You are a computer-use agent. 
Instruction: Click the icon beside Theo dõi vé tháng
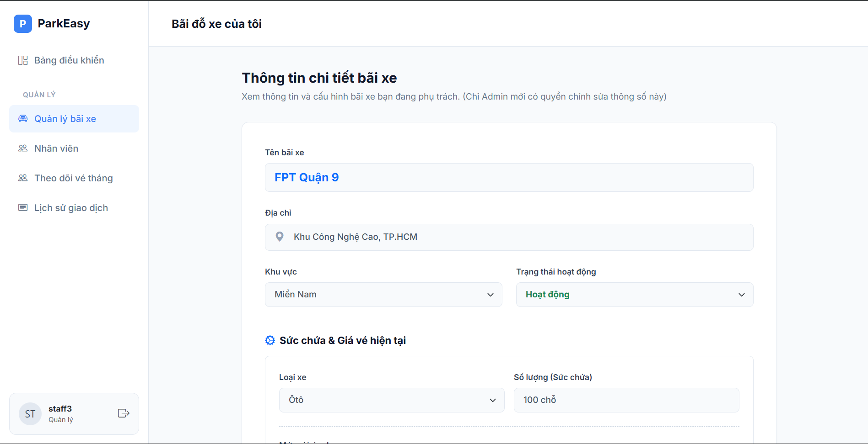point(23,178)
